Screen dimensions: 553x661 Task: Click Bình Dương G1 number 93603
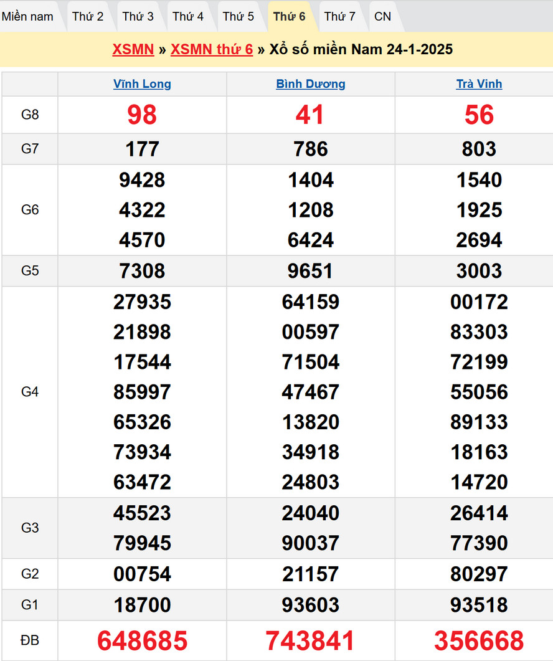click(x=311, y=605)
